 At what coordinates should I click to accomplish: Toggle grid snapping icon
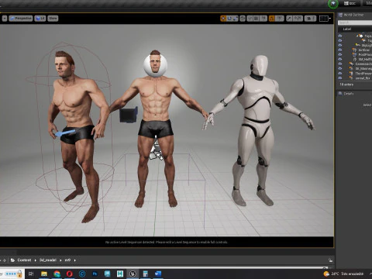[x=256, y=19]
